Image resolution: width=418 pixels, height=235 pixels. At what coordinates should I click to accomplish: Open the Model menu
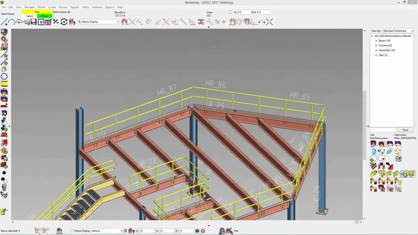pos(41,7)
